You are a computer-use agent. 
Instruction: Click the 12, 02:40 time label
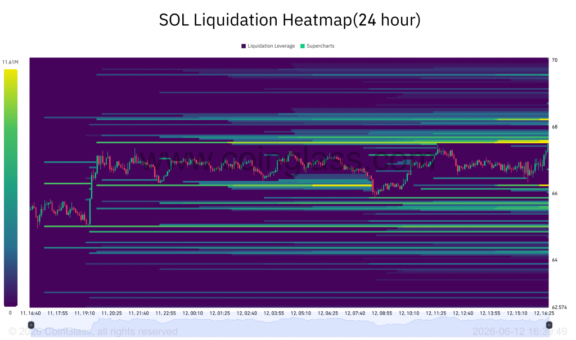(247, 313)
